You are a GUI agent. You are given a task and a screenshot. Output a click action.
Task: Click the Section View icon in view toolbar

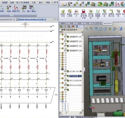click(x=109, y=29)
